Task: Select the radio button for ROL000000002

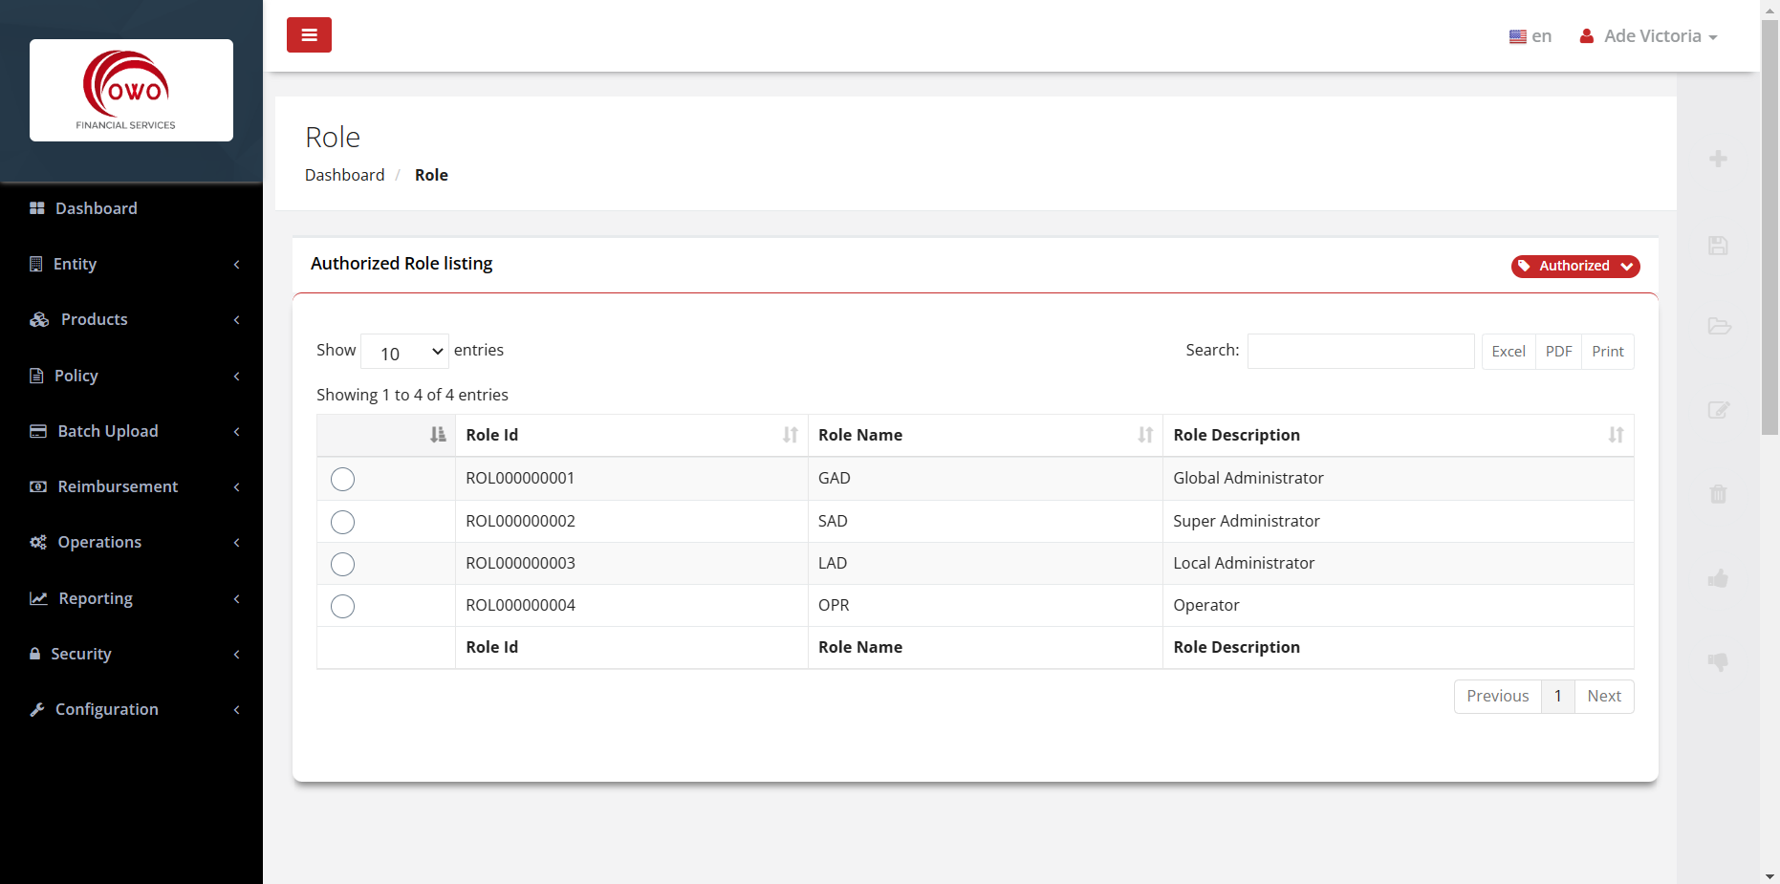Action: tap(342, 522)
